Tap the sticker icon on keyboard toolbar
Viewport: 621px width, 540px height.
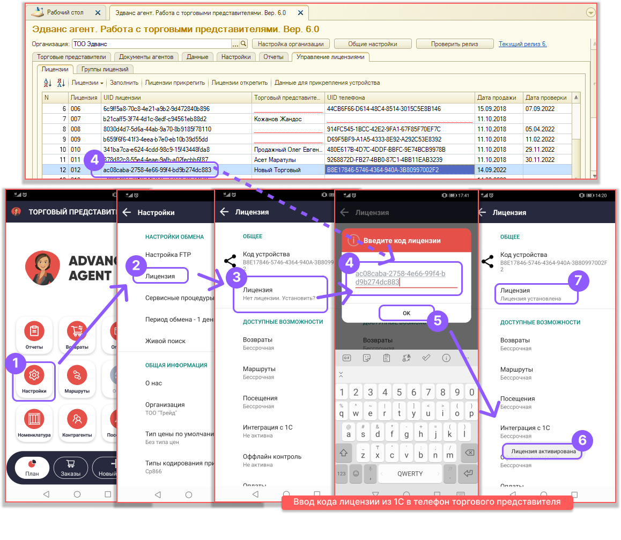click(x=367, y=358)
